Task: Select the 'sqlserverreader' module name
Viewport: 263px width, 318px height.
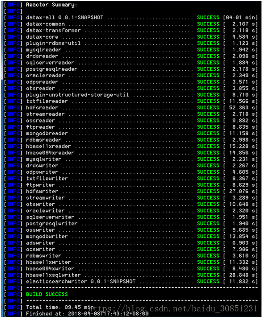Action: point(50,63)
